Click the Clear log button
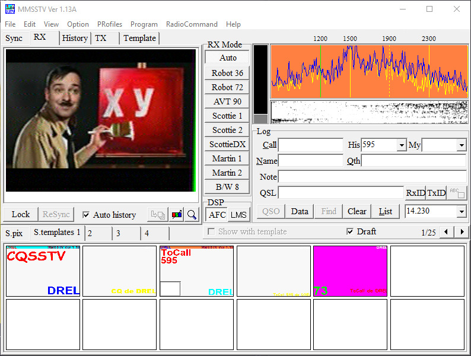The height and width of the screenshot is (356, 471). click(357, 211)
